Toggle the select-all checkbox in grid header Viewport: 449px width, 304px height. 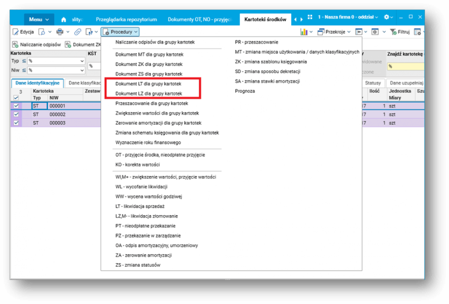point(16,98)
